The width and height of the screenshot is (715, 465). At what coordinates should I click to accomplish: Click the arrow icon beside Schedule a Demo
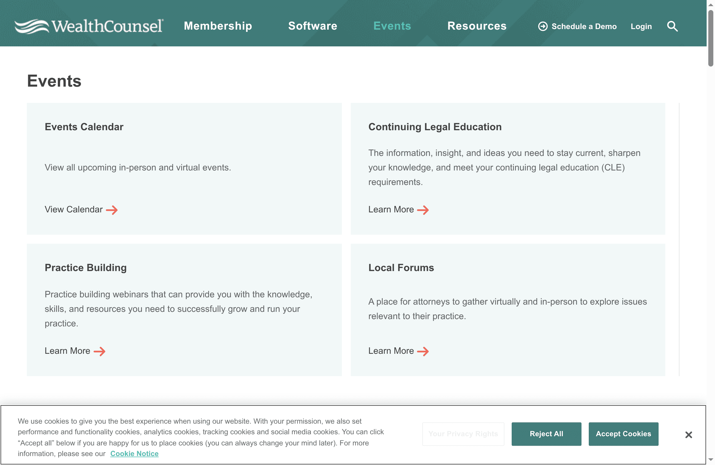click(x=543, y=26)
